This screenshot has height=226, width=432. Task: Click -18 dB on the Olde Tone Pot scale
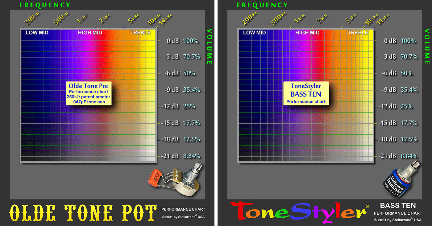[x=170, y=139]
